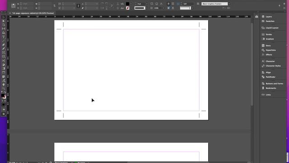Viewport: 289px width, 163px height.
Task: Click the reference point locator grid
Action: point(13,6)
